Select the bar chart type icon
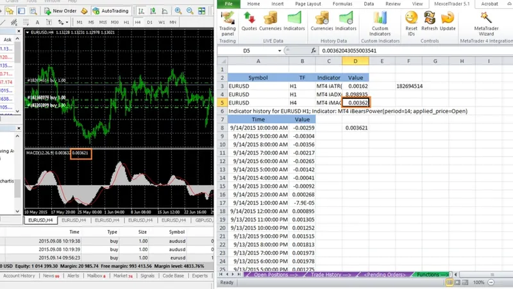Viewport: 513px width, 289px height. (x=141, y=11)
